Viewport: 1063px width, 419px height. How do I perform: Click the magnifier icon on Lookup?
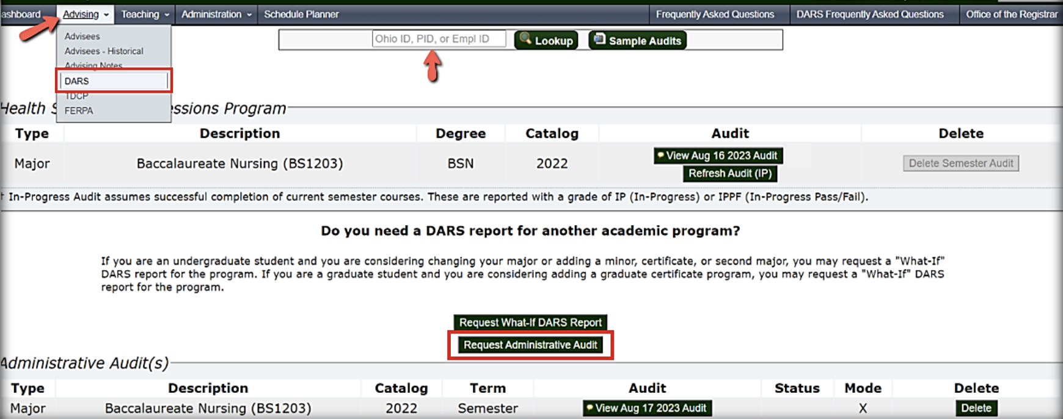click(525, 40)
